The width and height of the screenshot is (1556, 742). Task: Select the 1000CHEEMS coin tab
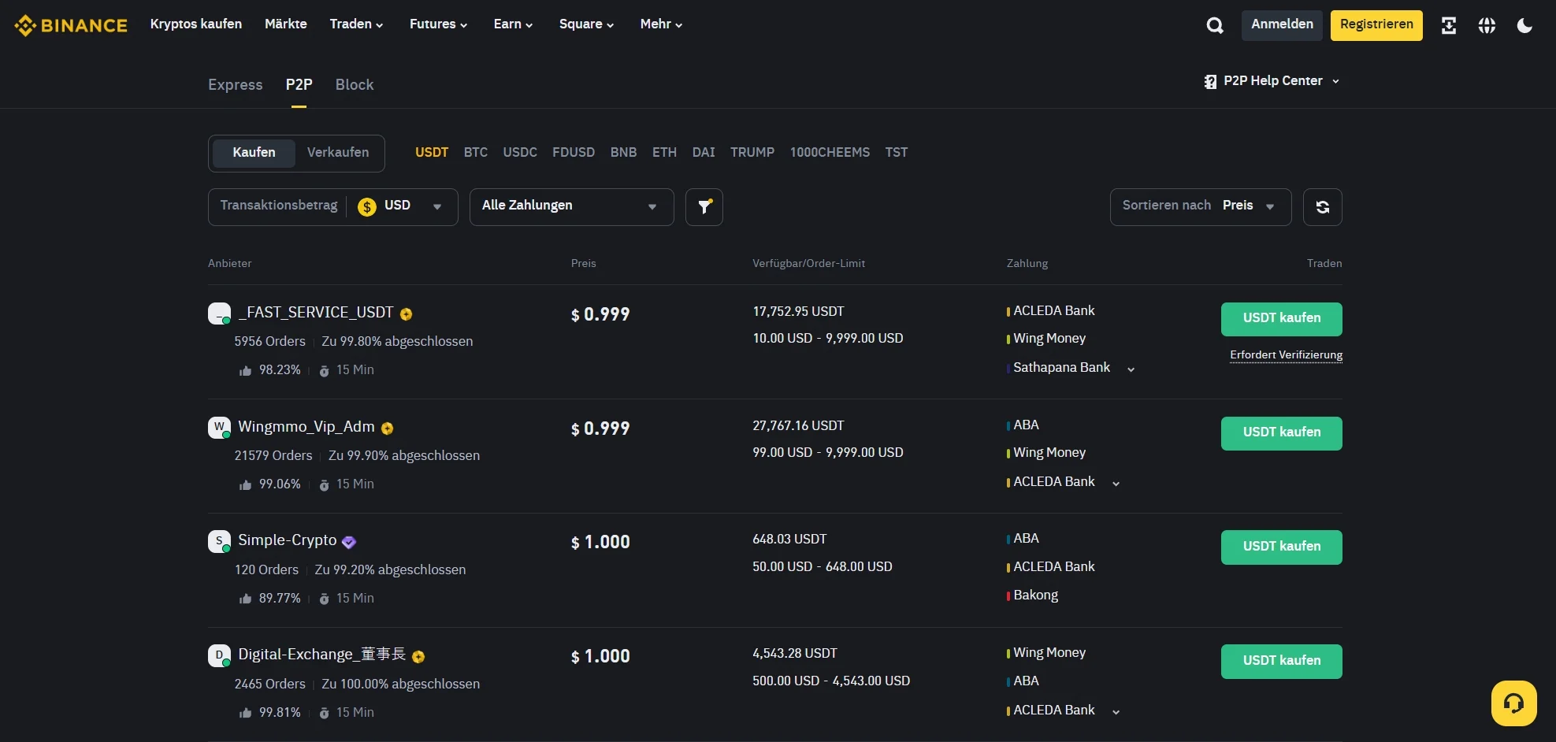click(x=830, y=153)
